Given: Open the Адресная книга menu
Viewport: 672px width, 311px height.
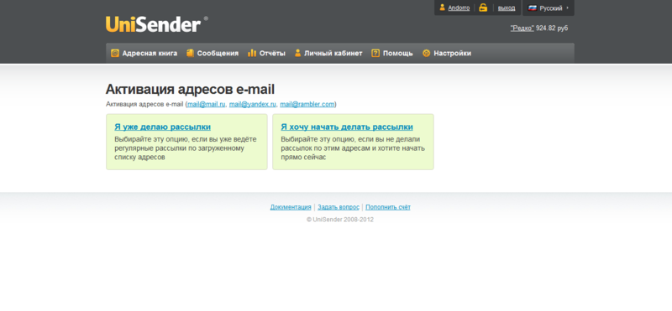Looking at the screenshot, I should click(150, 53).
